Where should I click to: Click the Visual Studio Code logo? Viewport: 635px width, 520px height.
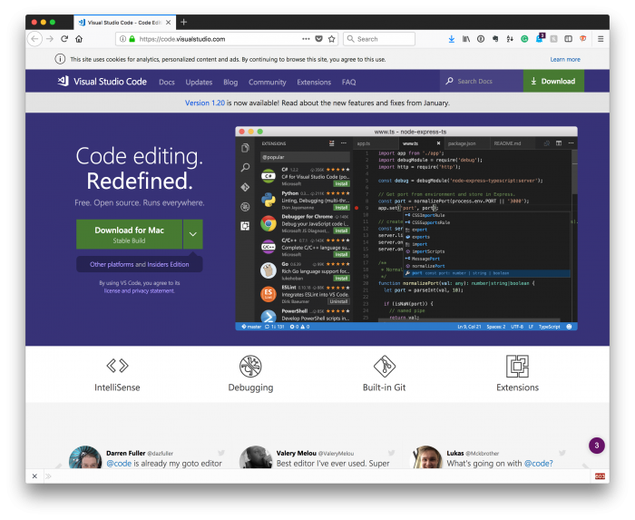coord(102,82)
